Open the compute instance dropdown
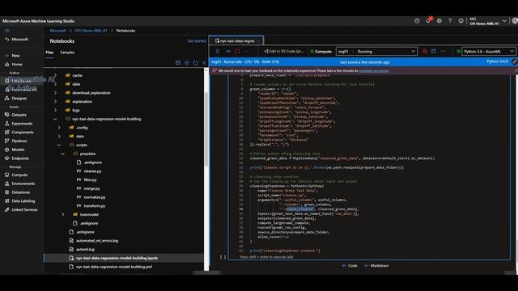The height and width of the screenshot is (291, 518). coord(376,52)
